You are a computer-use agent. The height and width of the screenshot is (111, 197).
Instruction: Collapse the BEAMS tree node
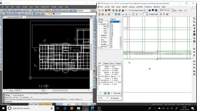click(x=99, y=24)
